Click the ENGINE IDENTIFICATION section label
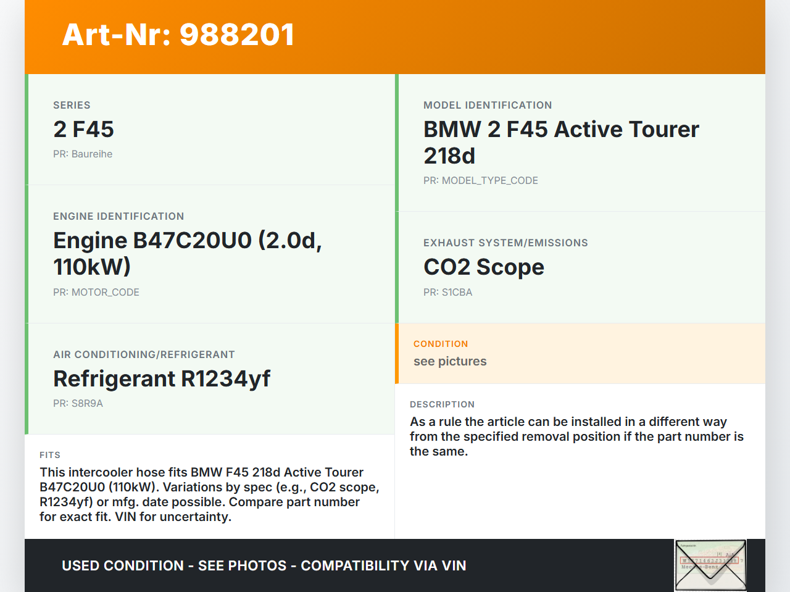 pos(118,217)
